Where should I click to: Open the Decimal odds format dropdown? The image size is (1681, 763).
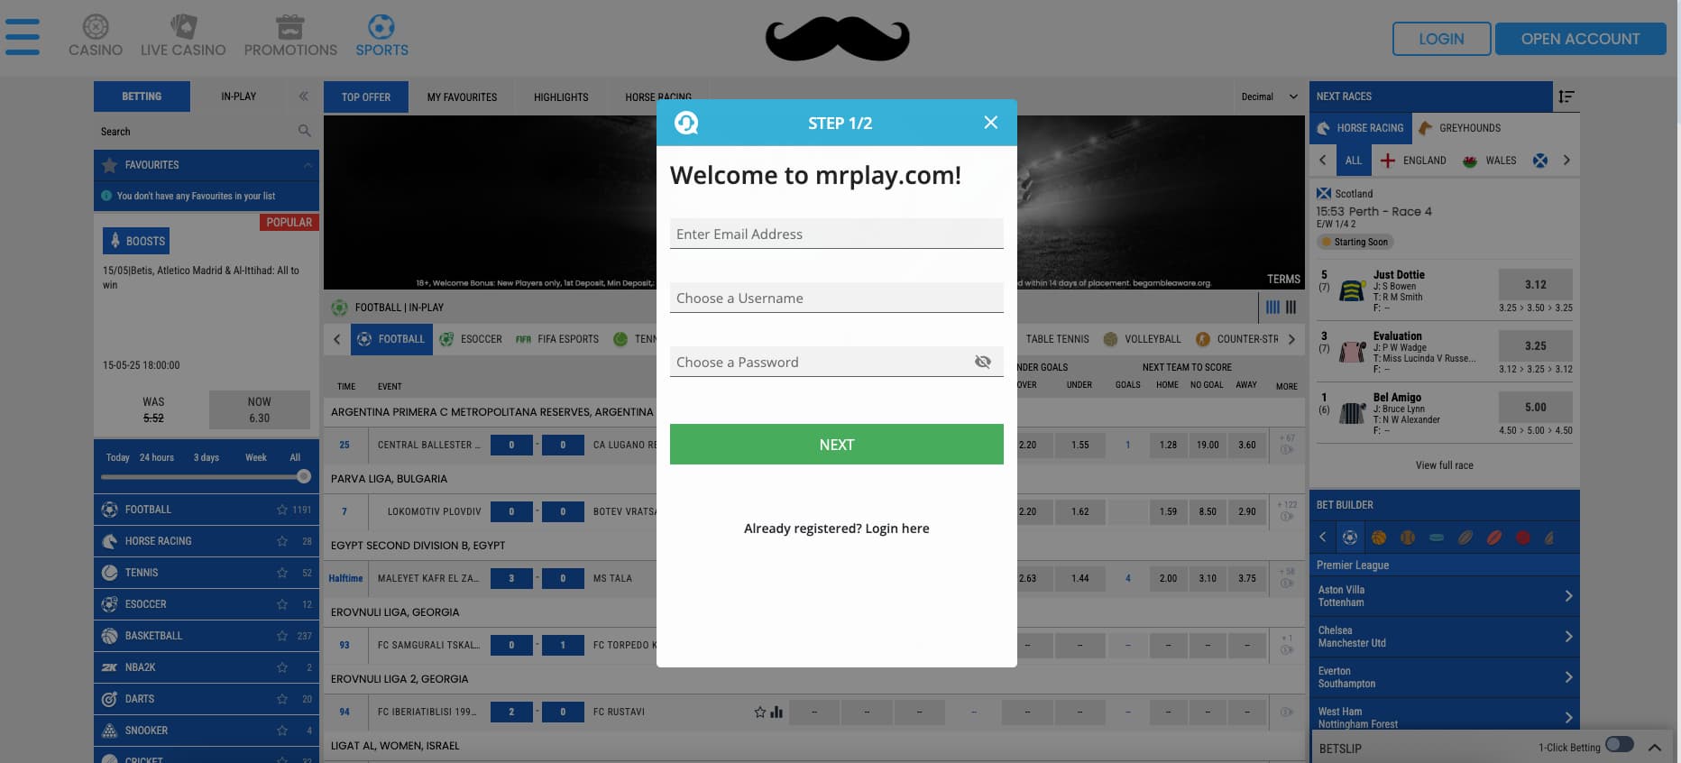click(1270, 97)
